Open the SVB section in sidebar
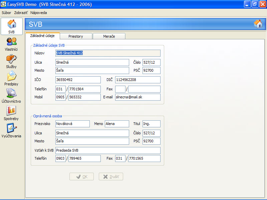Viewport: 267px width, 200px height. 12,26
